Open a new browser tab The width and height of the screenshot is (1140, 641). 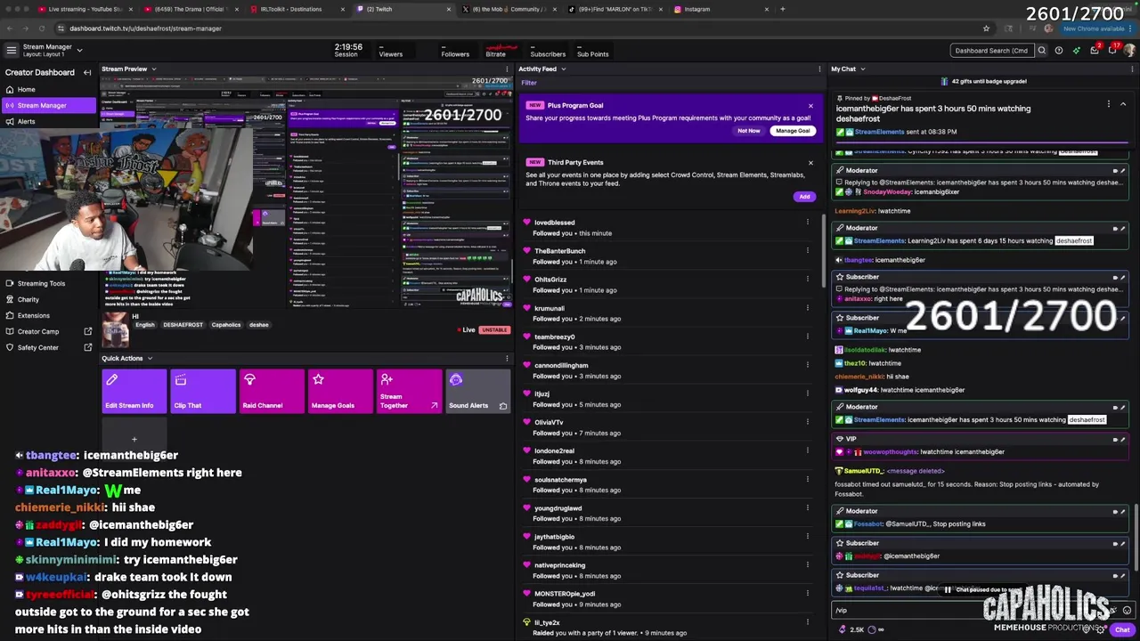tap(783, 9)
